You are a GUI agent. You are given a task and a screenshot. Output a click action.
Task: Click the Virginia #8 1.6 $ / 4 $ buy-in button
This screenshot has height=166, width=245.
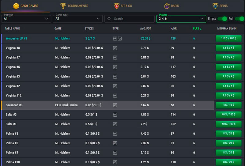click(x=228, y=48)
